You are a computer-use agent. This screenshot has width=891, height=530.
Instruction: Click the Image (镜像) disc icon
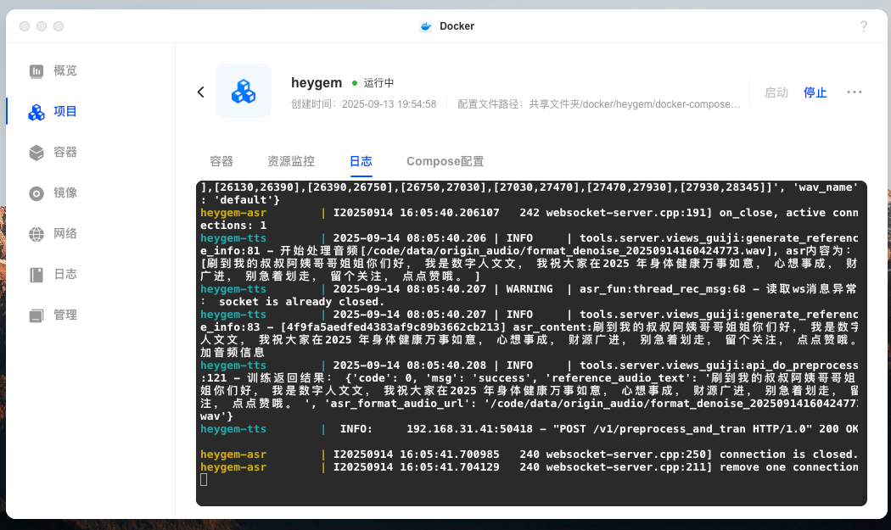click(x=36, y=193)
